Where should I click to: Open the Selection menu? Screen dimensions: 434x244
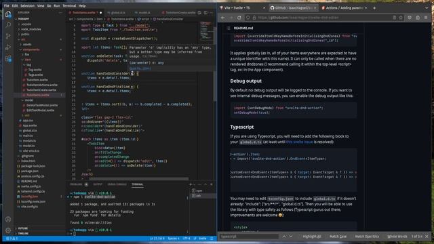28,5
